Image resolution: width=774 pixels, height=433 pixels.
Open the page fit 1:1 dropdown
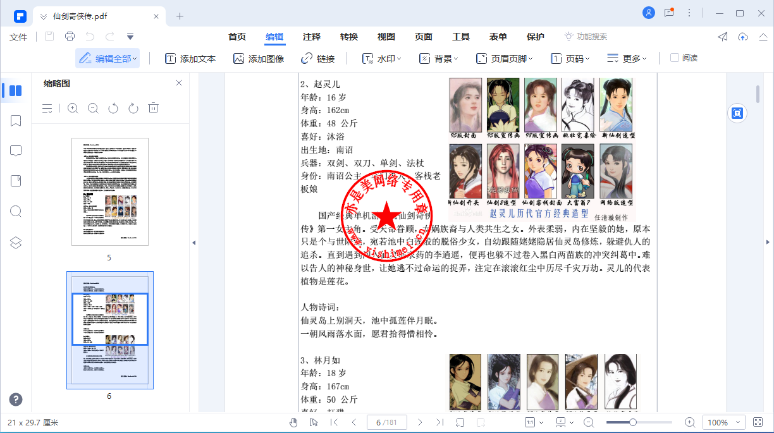click(x=533, y=422)
